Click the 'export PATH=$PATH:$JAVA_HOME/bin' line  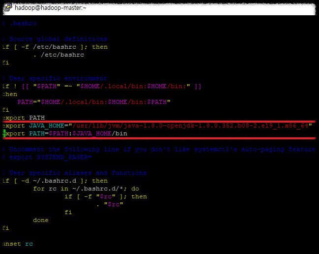click(65, 133)
